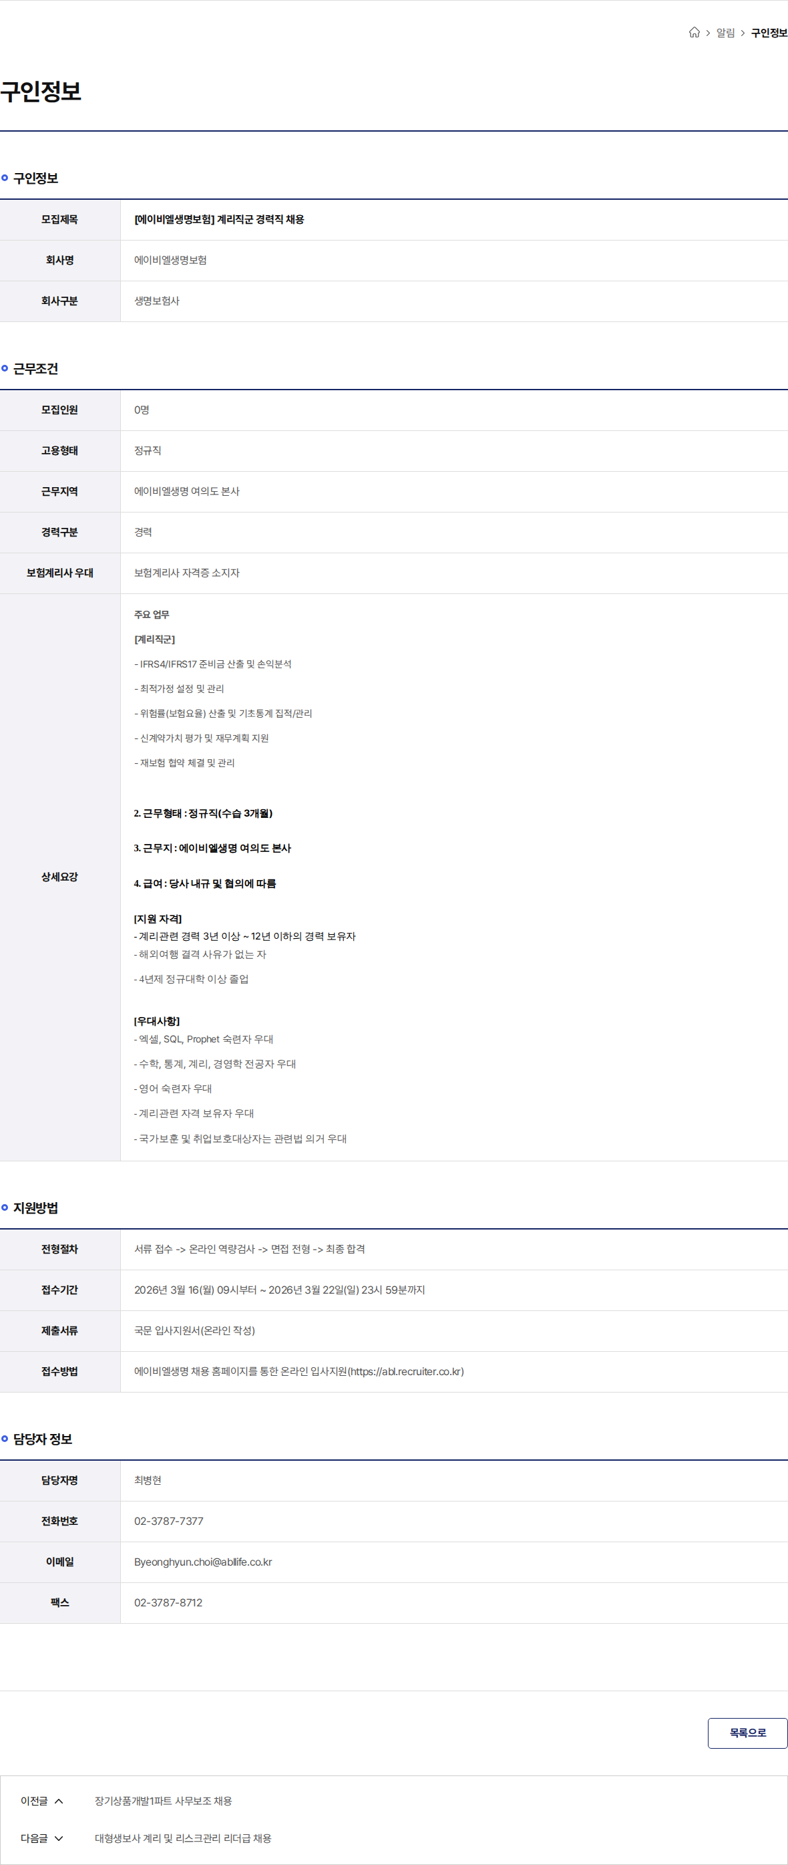Select the IFRS4/IFRS17 준비금 산출 line
The width and height of the screenshot is (788, 1865).
tap(213, 664)
